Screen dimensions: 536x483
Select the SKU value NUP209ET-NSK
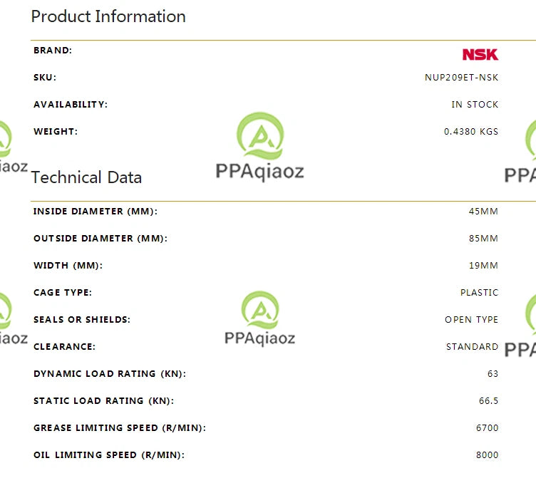click(x=461, y=78)
